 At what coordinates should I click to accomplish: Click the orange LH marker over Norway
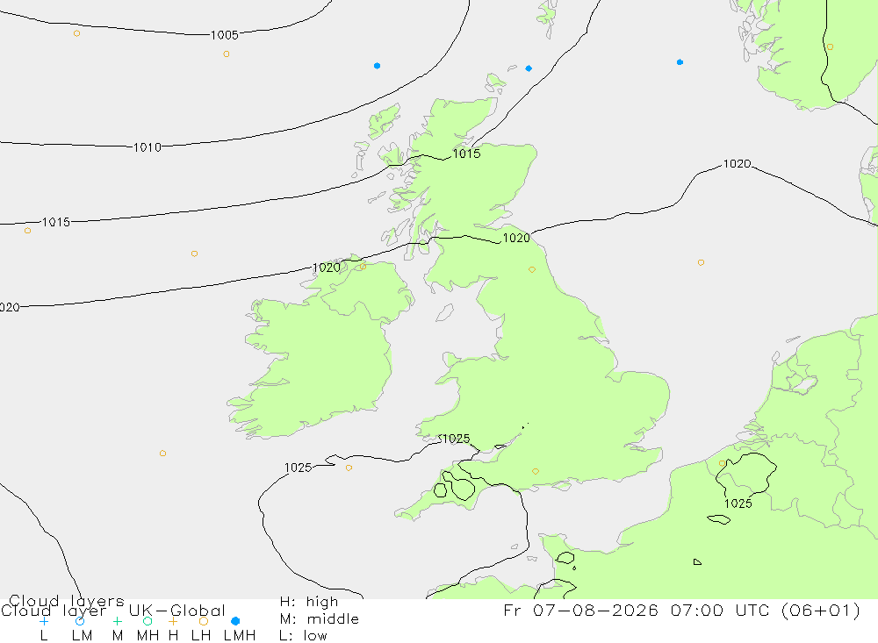coord(830,47)
